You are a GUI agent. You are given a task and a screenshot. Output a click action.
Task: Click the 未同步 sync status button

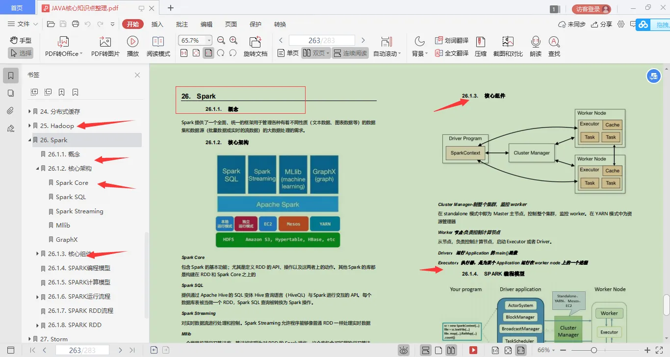(x=572, y=24)
